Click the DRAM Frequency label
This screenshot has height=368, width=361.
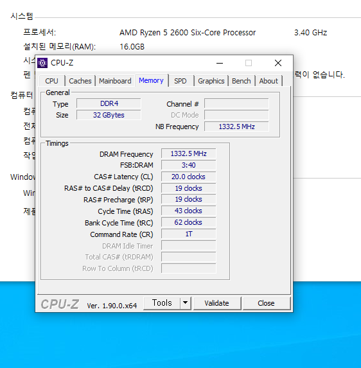point(127,154)
